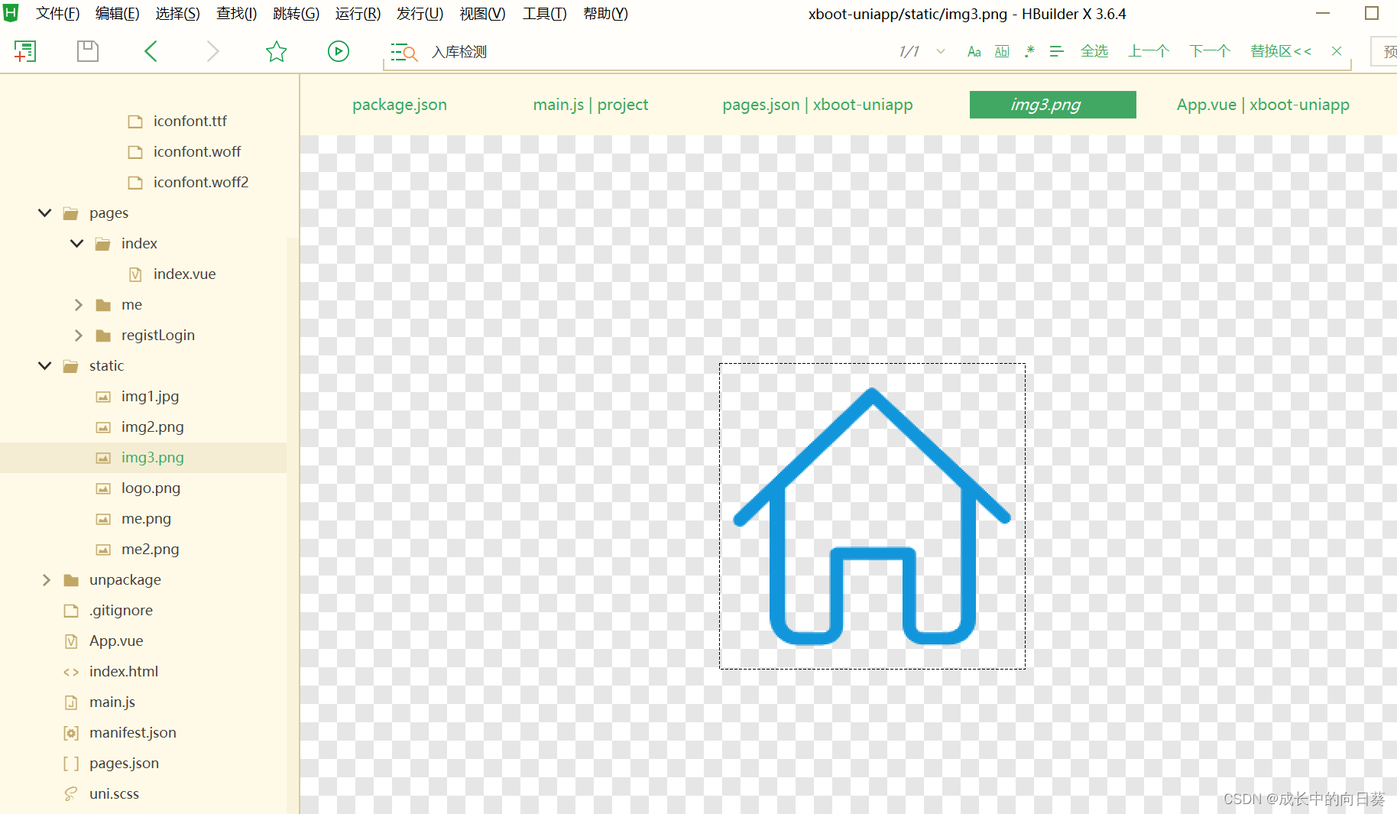1397x814 pixels.
Task: Collapse the static folder chevron
Action: click(45, 365)
